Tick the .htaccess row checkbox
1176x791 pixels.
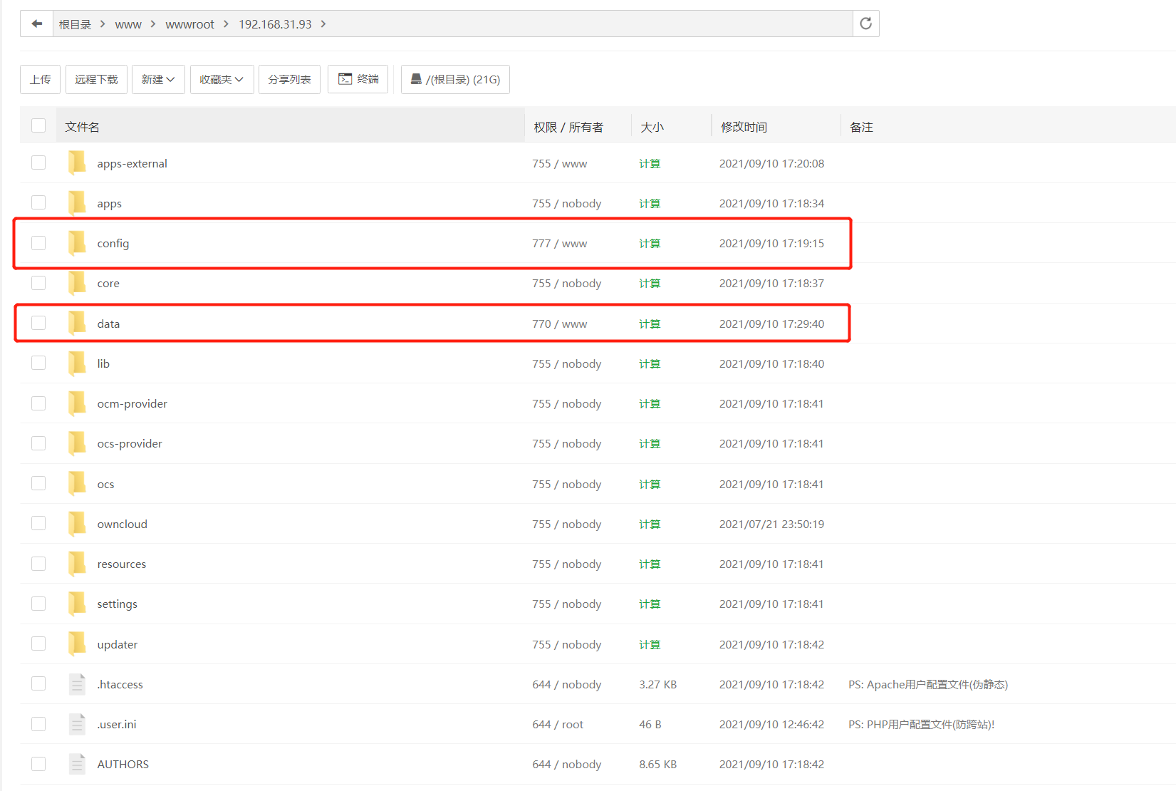(x=38, y=683)
